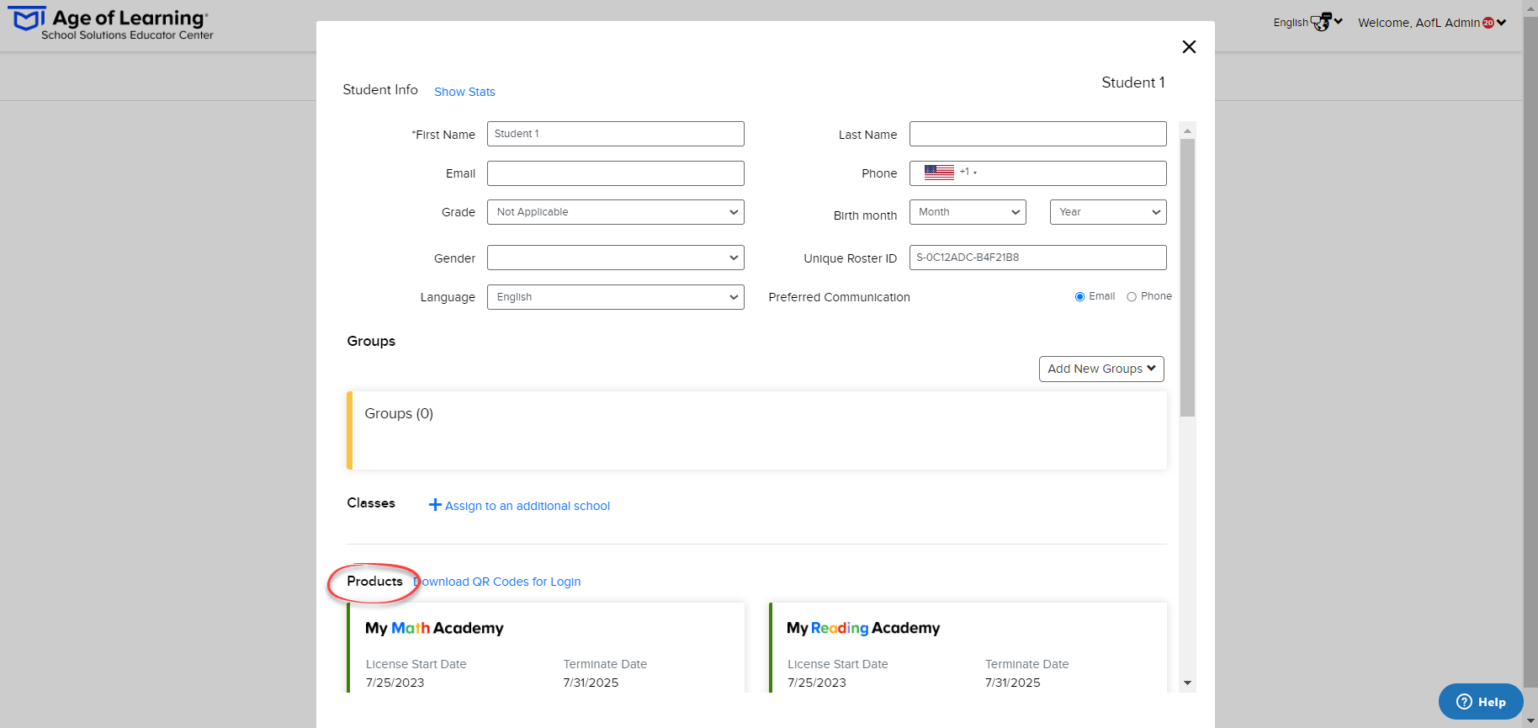This screenshot has width=1538, height=728.
Task: Click the dialog scrollbar down arrow
Action: 1187,683
